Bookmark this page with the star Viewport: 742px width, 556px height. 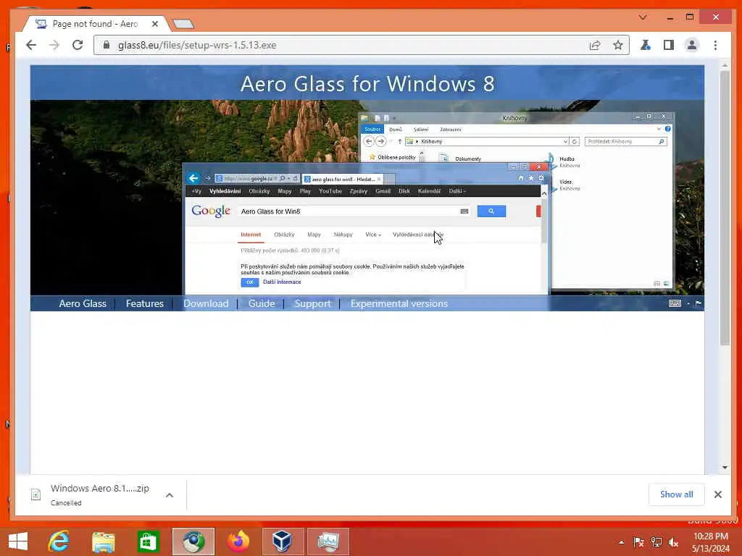click(617, 46)
